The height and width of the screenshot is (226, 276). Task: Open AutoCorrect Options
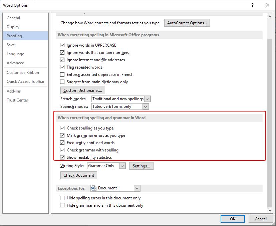point(187,23)
